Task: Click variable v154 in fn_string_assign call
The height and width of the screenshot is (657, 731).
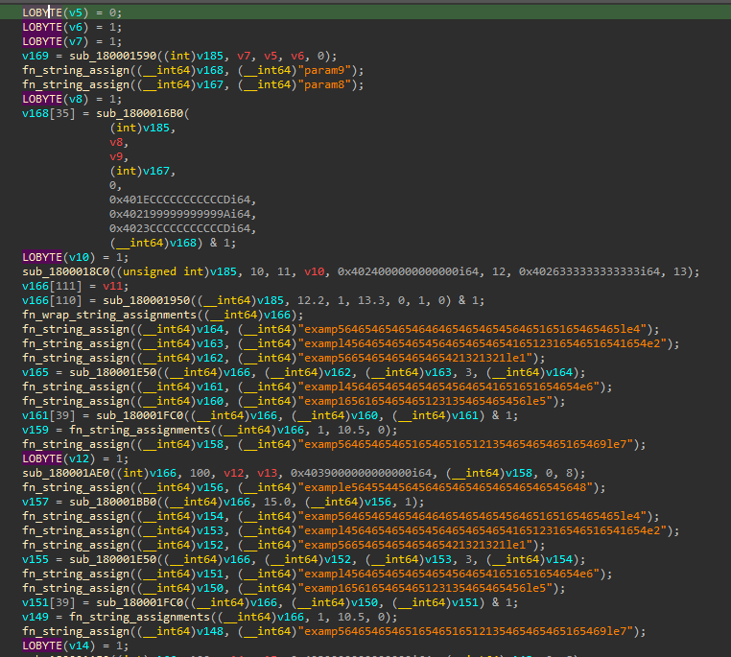Action: point(210,517)
